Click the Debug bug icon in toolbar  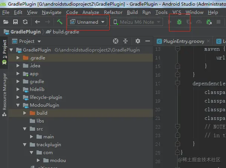[179, 22]
